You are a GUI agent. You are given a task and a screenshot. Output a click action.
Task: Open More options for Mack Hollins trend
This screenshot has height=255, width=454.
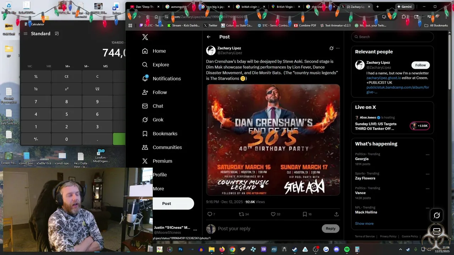point(427,208)
